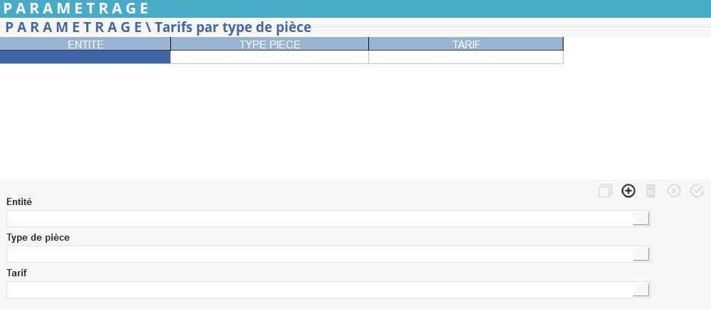Click the 'Tarifs par type de pièce' breadcrumb
711x309 pixels.
pos(232,28)
